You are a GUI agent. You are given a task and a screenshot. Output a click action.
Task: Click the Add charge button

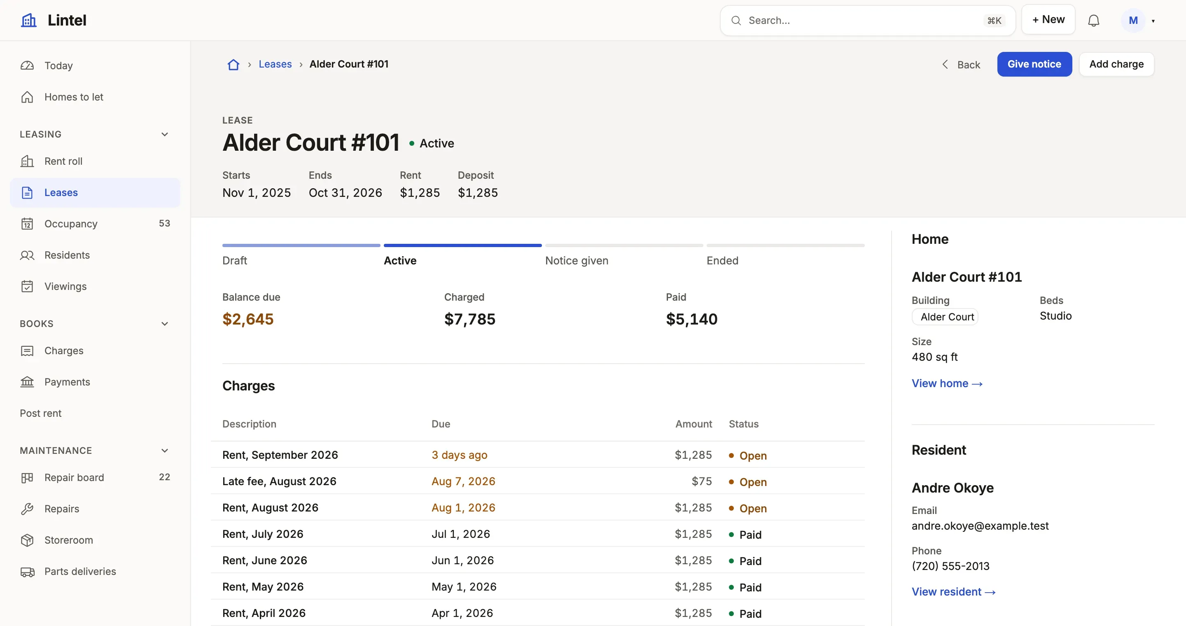[1116, 64]
